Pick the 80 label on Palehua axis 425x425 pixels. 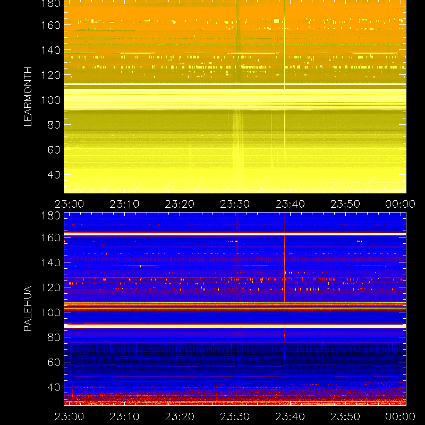tap(54, 337)
